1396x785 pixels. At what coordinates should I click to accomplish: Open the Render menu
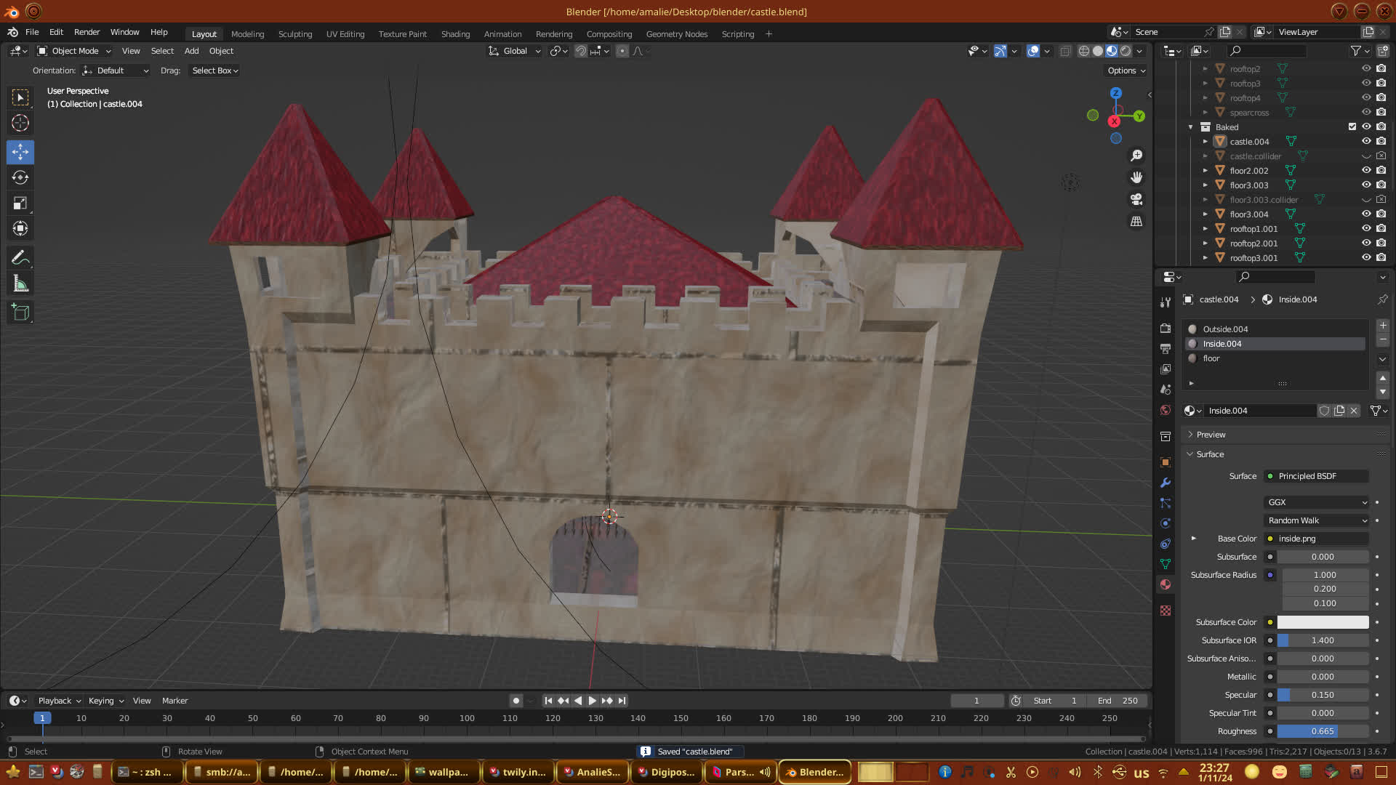point(87,32)
